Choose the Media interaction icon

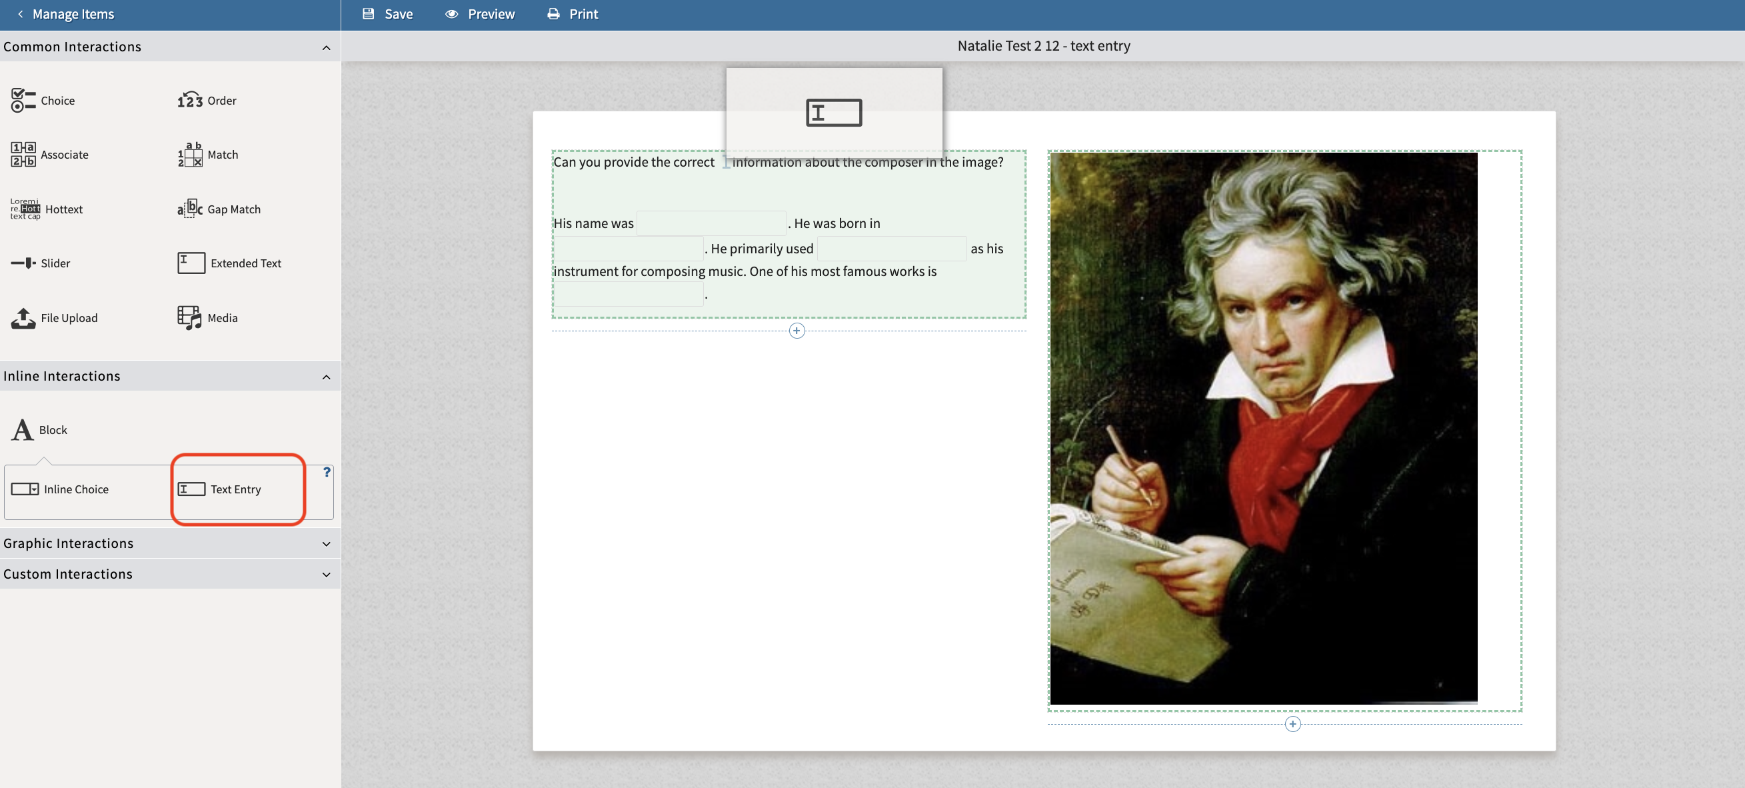[x=190, y=318]
